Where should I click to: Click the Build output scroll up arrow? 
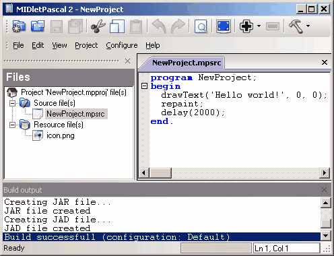325,203
